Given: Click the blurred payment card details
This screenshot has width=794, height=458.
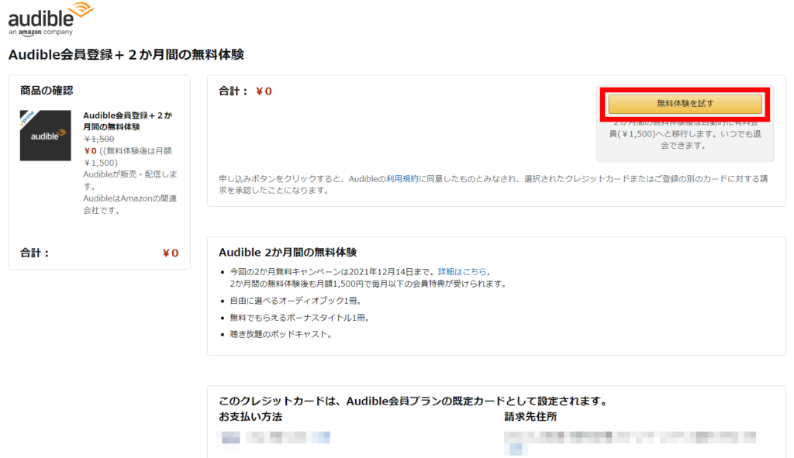Looking at the screenshot, I should click(276, 438).
